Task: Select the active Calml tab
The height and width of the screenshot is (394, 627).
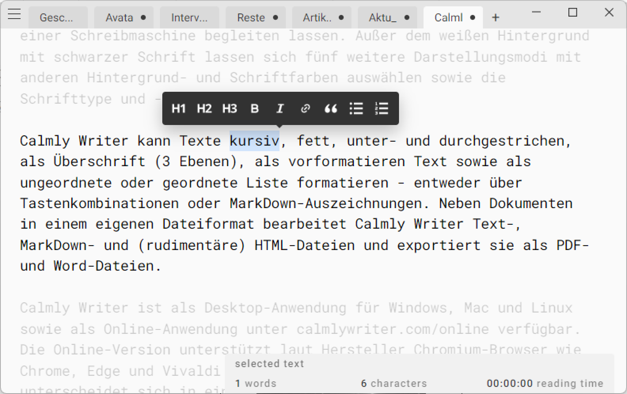Action: click(x=453, y=18)
